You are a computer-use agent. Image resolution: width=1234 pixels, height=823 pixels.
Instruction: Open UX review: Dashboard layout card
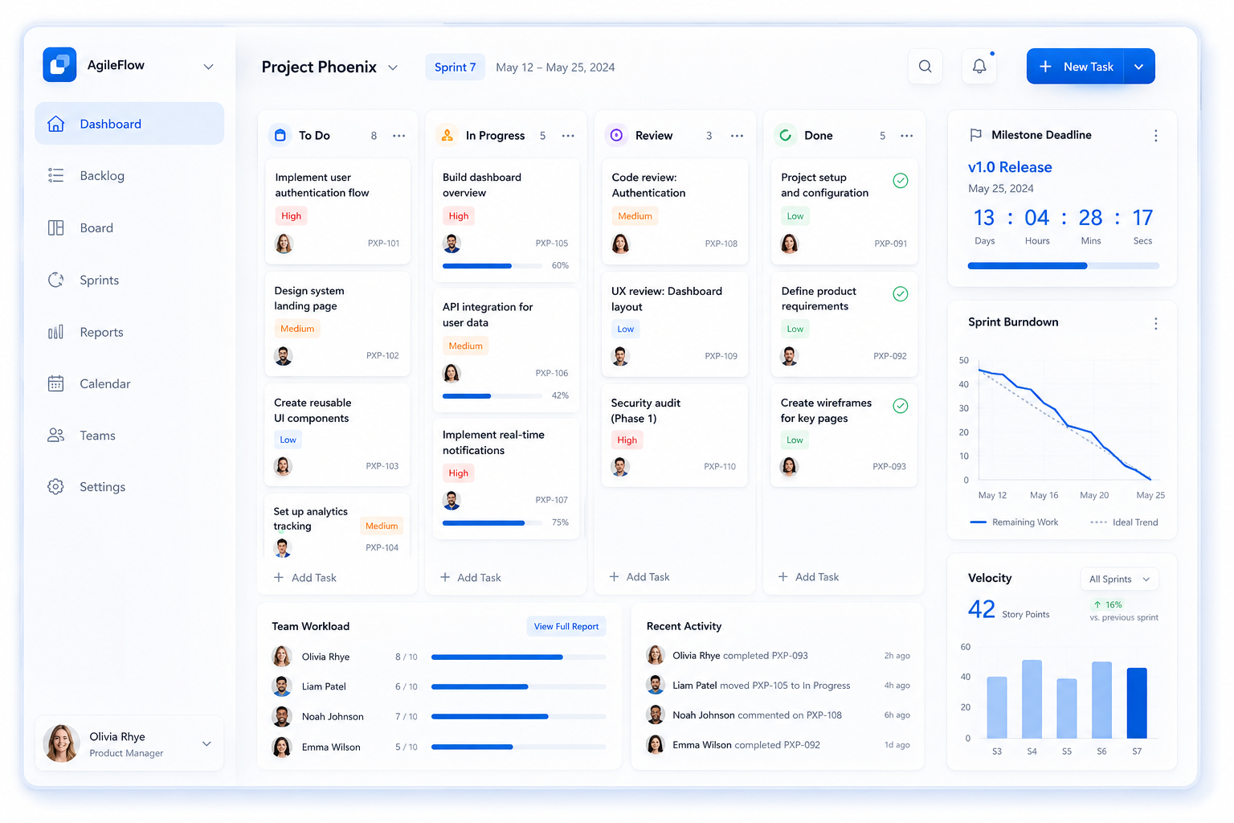[675, 325]
